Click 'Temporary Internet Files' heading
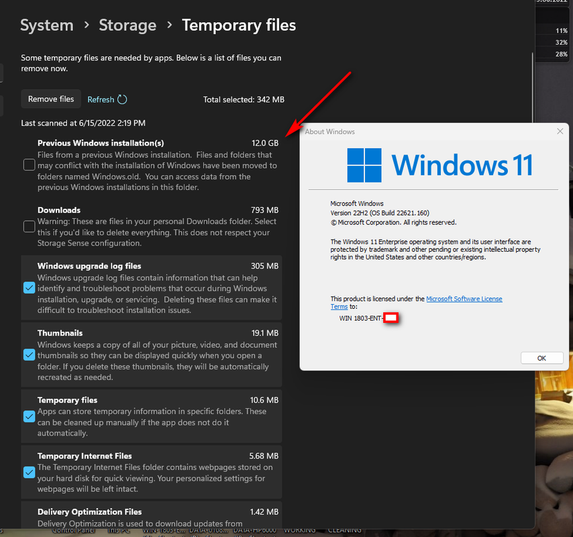 (x=85, y=456)
